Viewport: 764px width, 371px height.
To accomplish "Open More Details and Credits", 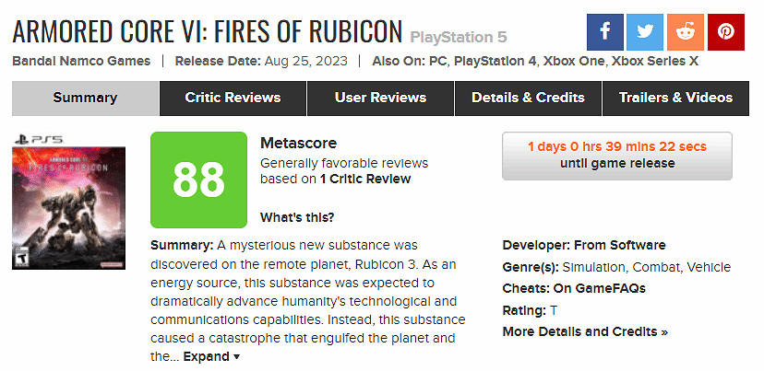I will [x=585, y=331].
